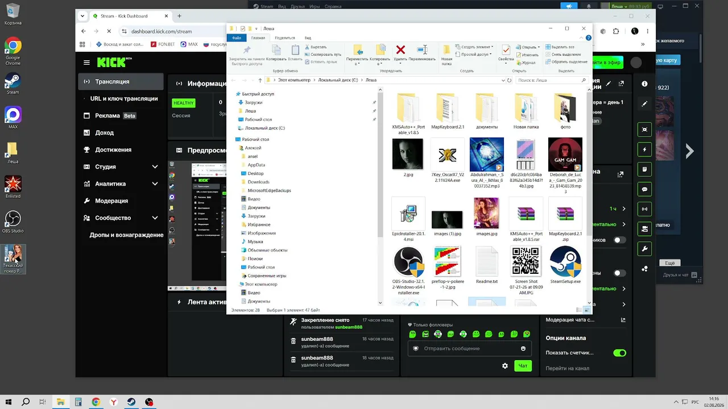Open the Kick dashboard hamburger menu
This screenshot has height=409, width=728.
(86, 62)
